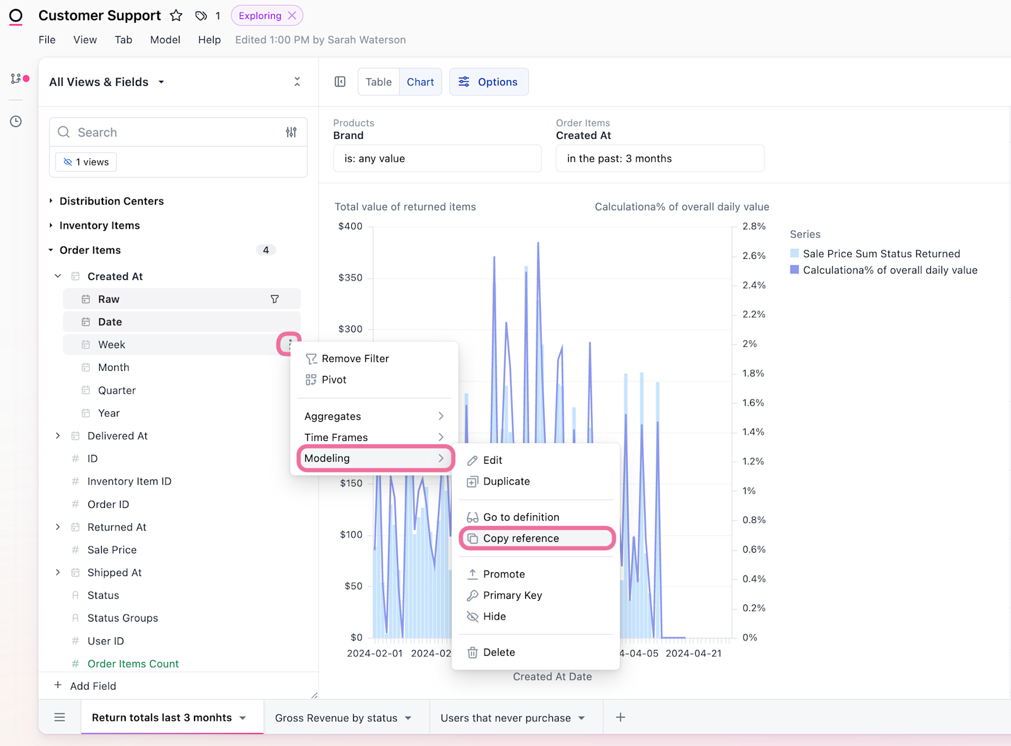Toggle the hidden 1 views filter
Screen dimensions: 1011x746
coord(86,162)
